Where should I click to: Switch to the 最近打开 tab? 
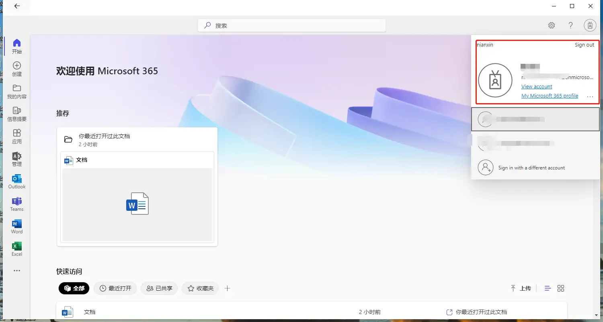click(115, 288)
